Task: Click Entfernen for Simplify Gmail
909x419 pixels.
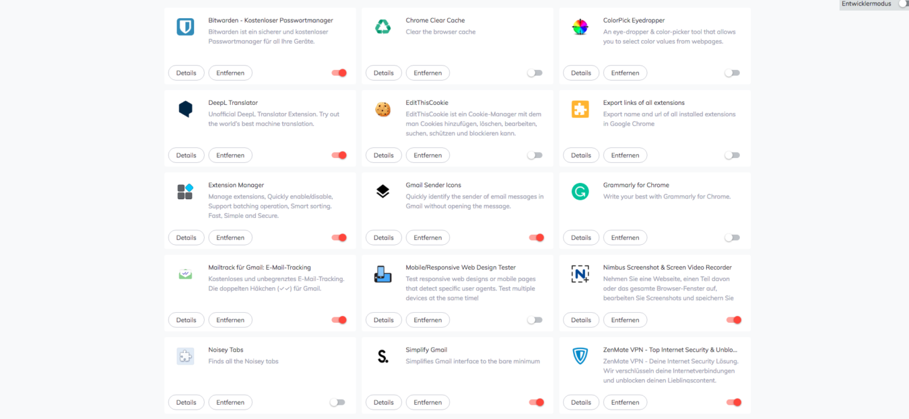Action: (x=428, y=402)
